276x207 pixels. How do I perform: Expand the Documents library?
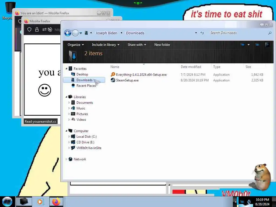click(x=69, y=102)
